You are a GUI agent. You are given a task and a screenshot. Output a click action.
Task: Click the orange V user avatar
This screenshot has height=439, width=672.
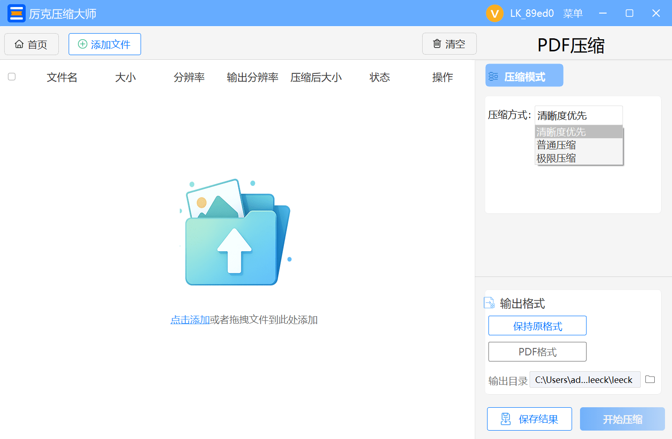pos(495,14)
